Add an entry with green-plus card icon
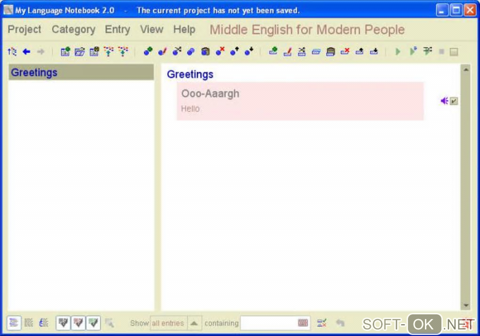Image resolution: width=480 pixels, height=336 pixels. (x=273, y=51)
